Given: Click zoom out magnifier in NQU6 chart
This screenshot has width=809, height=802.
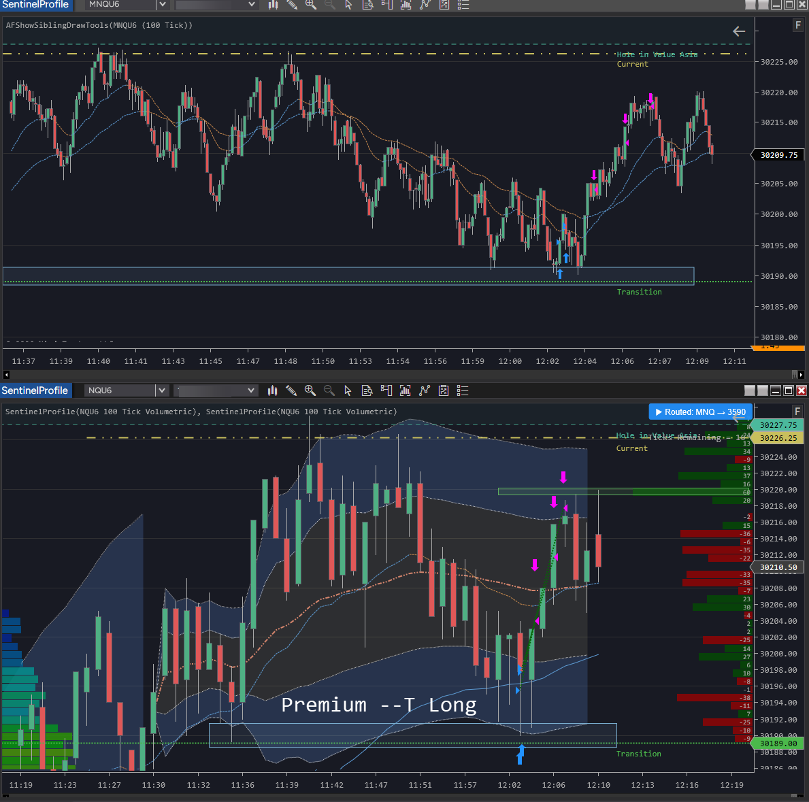Looking at the screenshot, I should (x=329, y=390).
